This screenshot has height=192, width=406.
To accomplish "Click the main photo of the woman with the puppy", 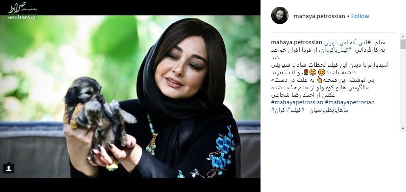I will click(x=130, y=96).
